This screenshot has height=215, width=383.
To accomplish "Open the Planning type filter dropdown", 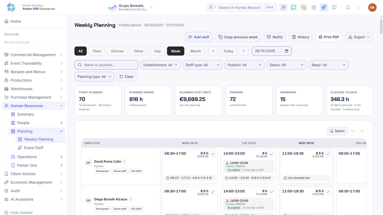I will (x=94, y=77).
